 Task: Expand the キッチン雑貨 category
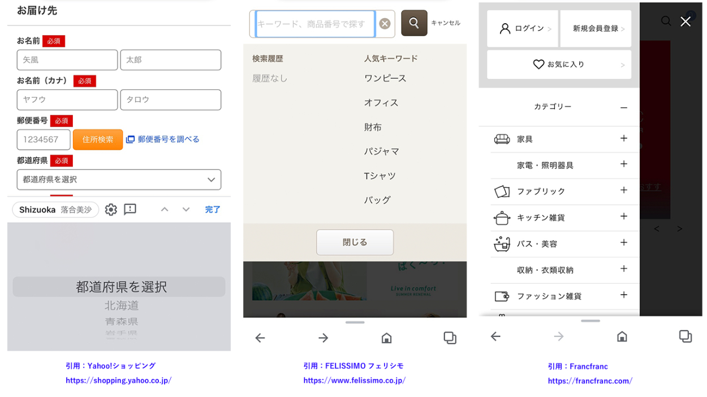pyautogui.click(x=623, y=217)
